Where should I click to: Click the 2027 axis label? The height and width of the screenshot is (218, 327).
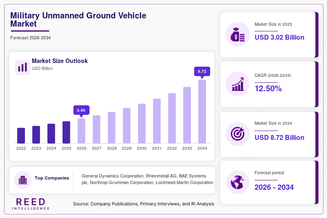point(96,148)
